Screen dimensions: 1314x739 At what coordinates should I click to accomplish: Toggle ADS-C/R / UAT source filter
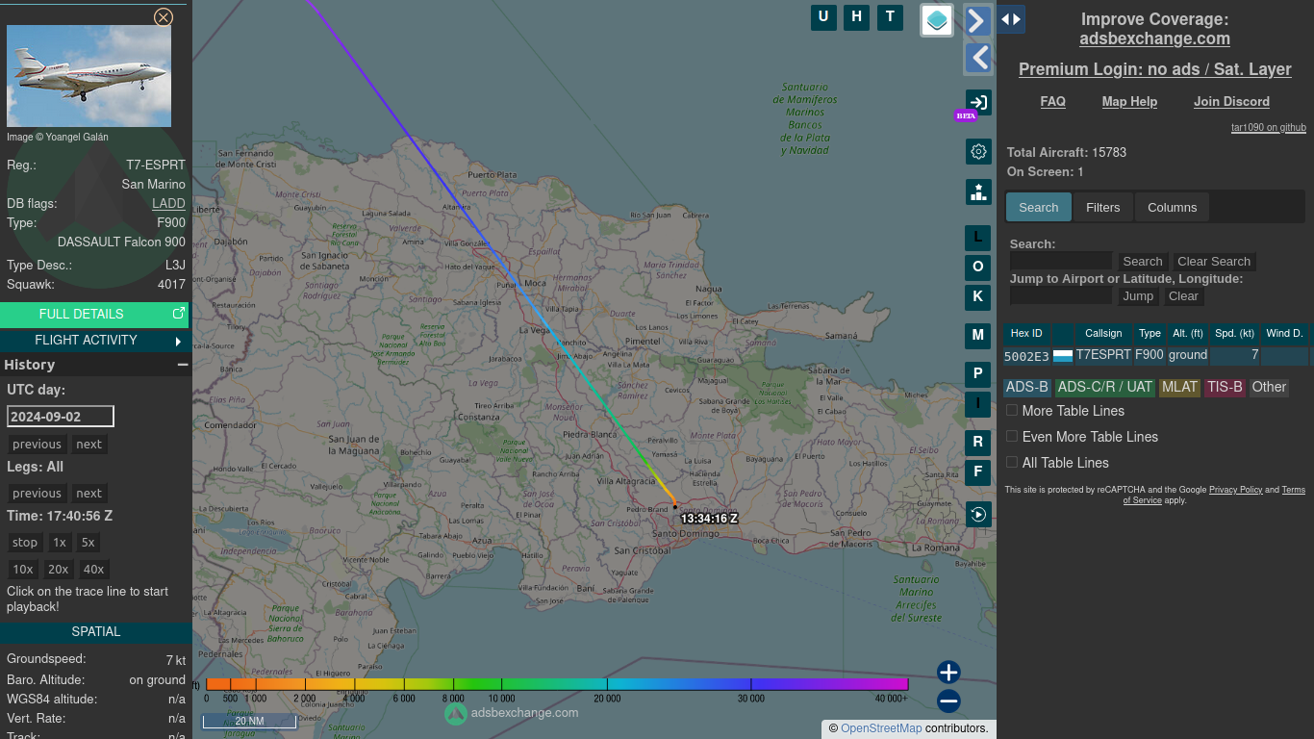(1105, 387)
